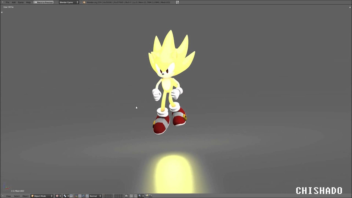Toggle lock layers to scene icon
The width and height of the screenshot is (352, 198).
(x=127, y=196)
